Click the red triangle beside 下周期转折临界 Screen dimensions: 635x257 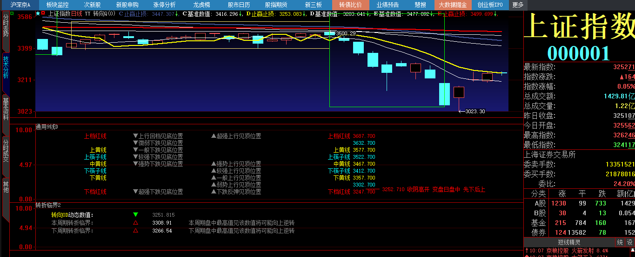[x=136, y=231]
